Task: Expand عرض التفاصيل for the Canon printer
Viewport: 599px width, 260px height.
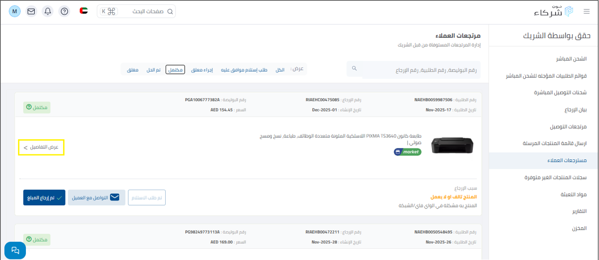Action: coord(41,147)
